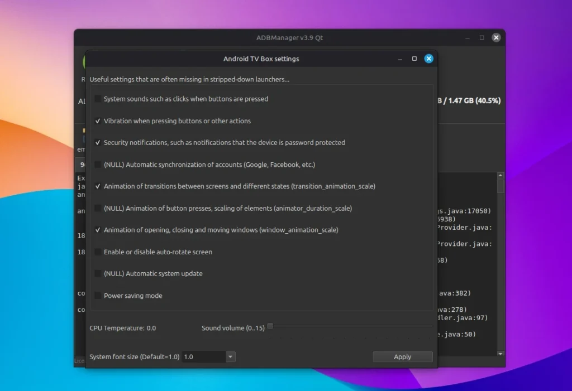Close the ADBManager main window
This screenshot has height=391, width=572.
pos(496,38)
